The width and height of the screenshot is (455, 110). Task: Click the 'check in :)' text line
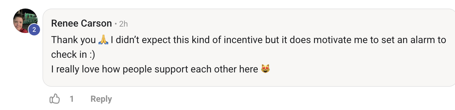coord(73,54)
